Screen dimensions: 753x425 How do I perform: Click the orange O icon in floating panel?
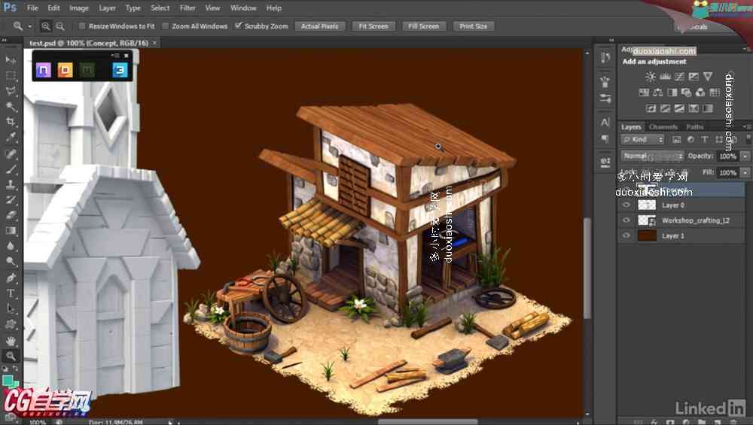(x=66, y=70)
